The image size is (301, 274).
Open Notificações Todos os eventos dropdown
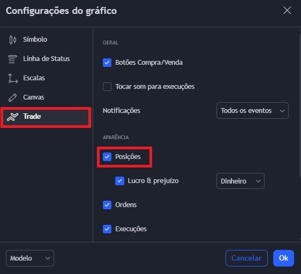[x=252, y=111]
